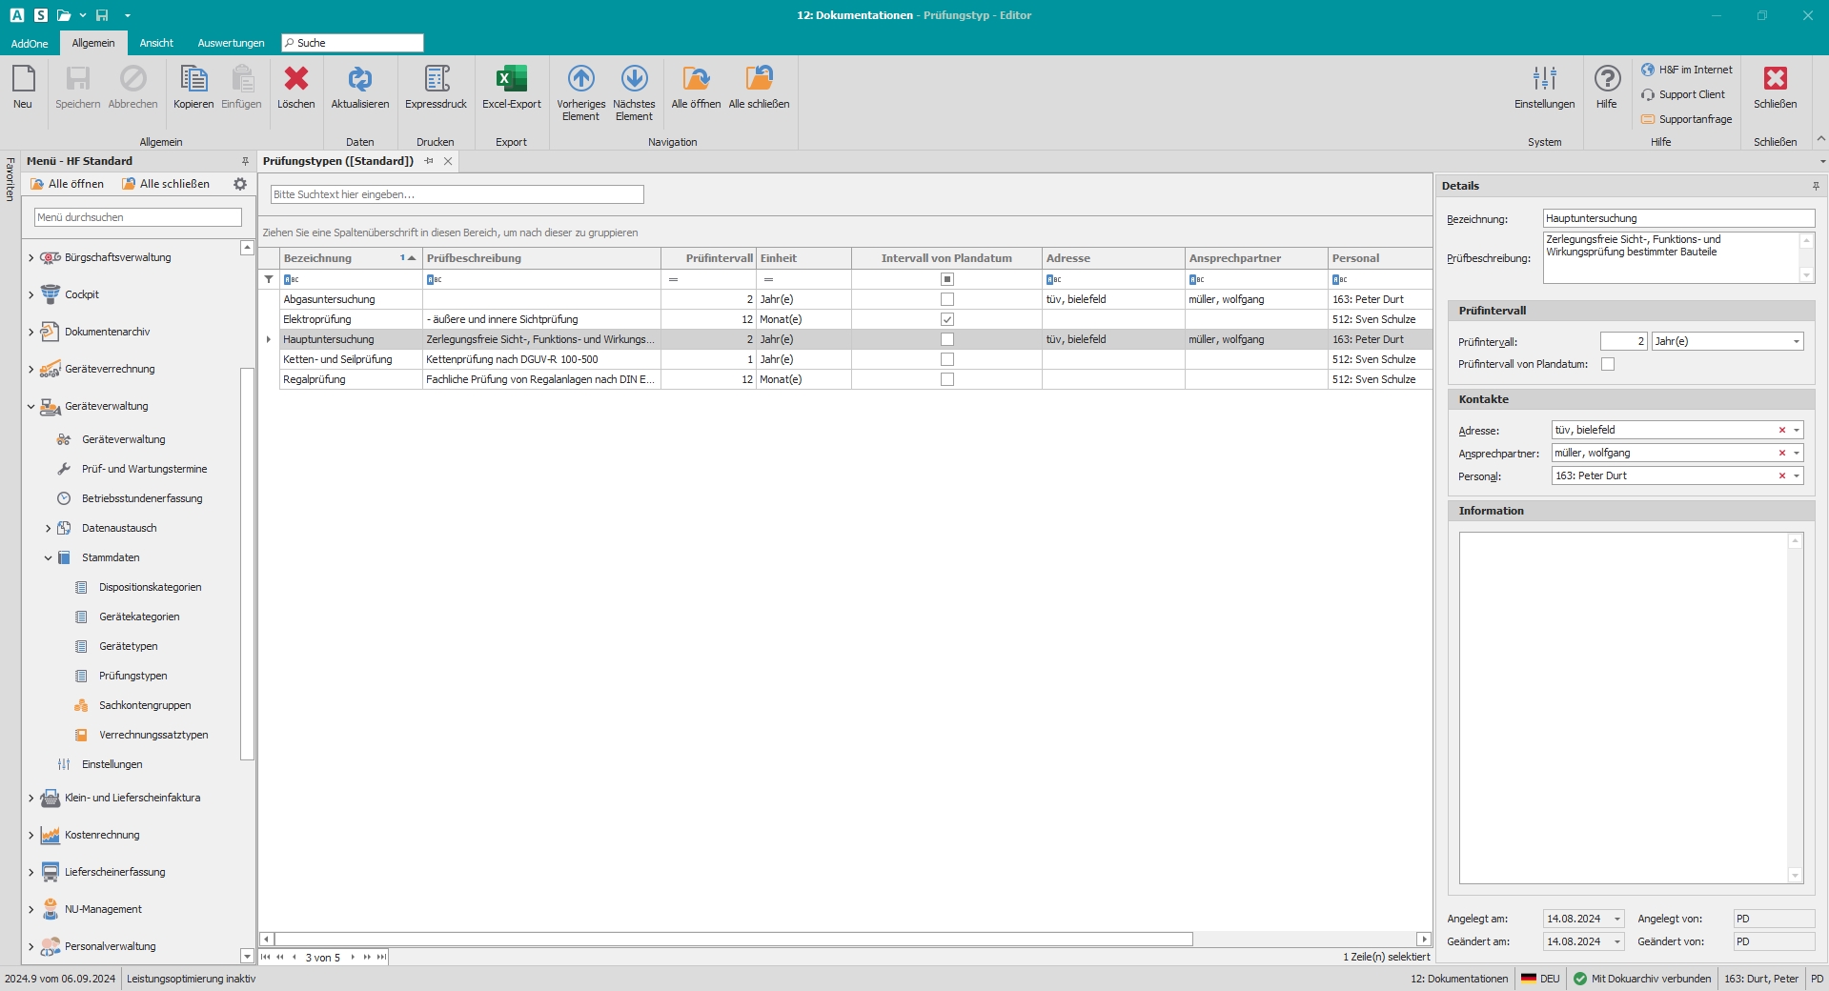The height and width of the screenshot is (991, 1829).
Task: Click the Löschen red X icon
Action: pos(295,79)
